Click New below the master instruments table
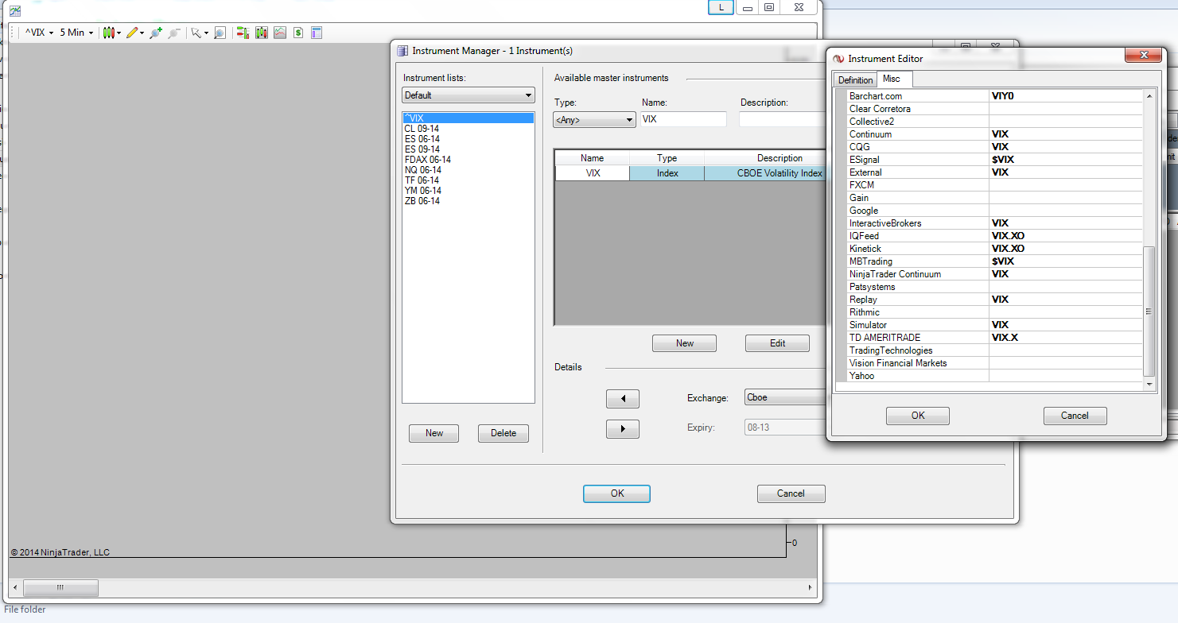The height and width of the screenshot is (623, 1178). 685,343
